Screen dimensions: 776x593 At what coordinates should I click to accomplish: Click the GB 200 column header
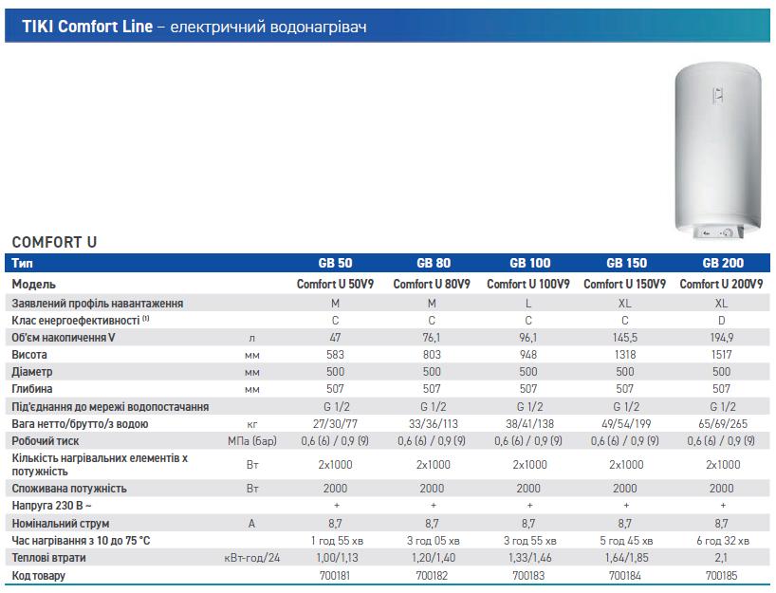(x=723, y=263)
